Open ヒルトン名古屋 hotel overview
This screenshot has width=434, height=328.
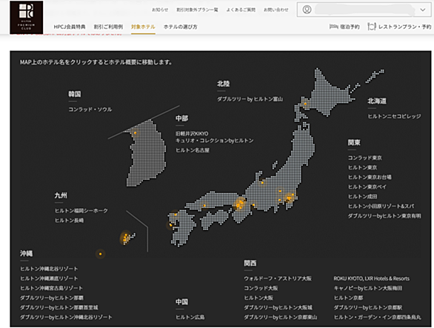click(193, 150)
